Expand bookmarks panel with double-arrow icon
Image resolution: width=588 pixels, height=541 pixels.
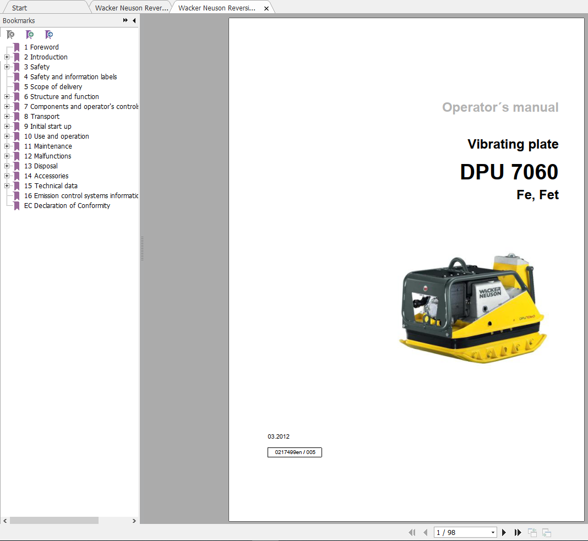click(125, 20)
